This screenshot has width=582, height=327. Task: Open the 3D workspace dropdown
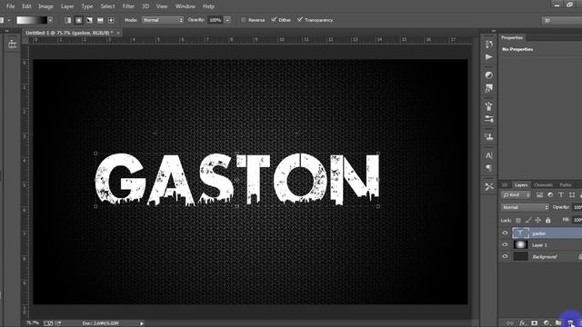point(562,20)
